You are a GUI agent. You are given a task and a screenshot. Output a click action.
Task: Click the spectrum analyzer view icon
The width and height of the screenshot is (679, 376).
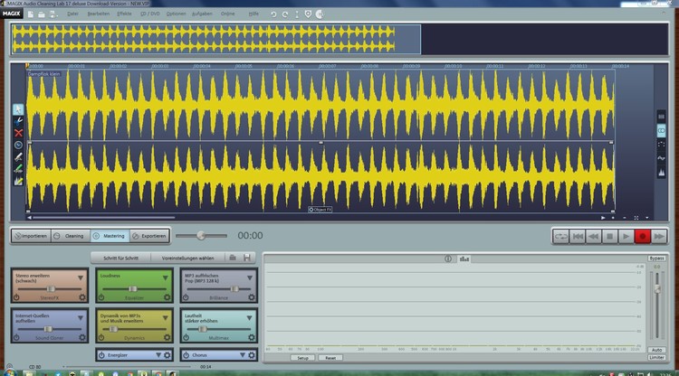click(464, 258)
